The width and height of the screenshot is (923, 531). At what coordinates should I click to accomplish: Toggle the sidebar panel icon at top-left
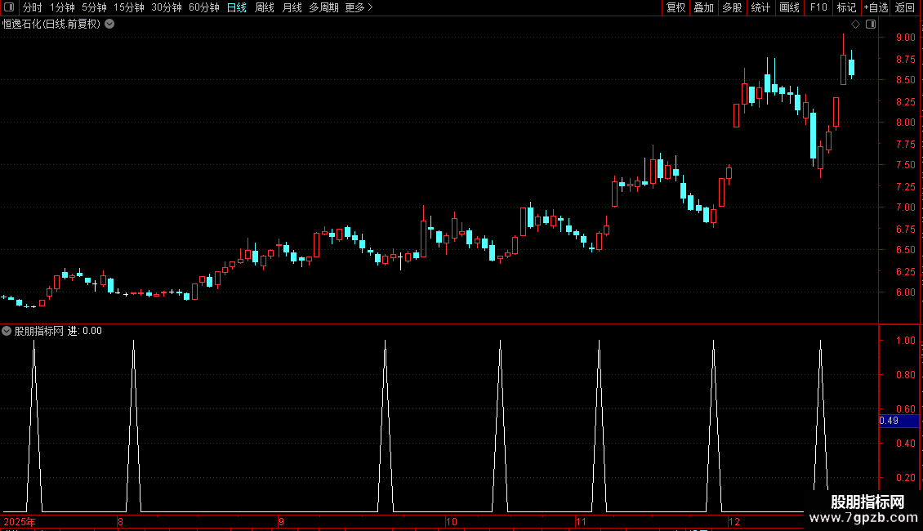tap(9, 7)
